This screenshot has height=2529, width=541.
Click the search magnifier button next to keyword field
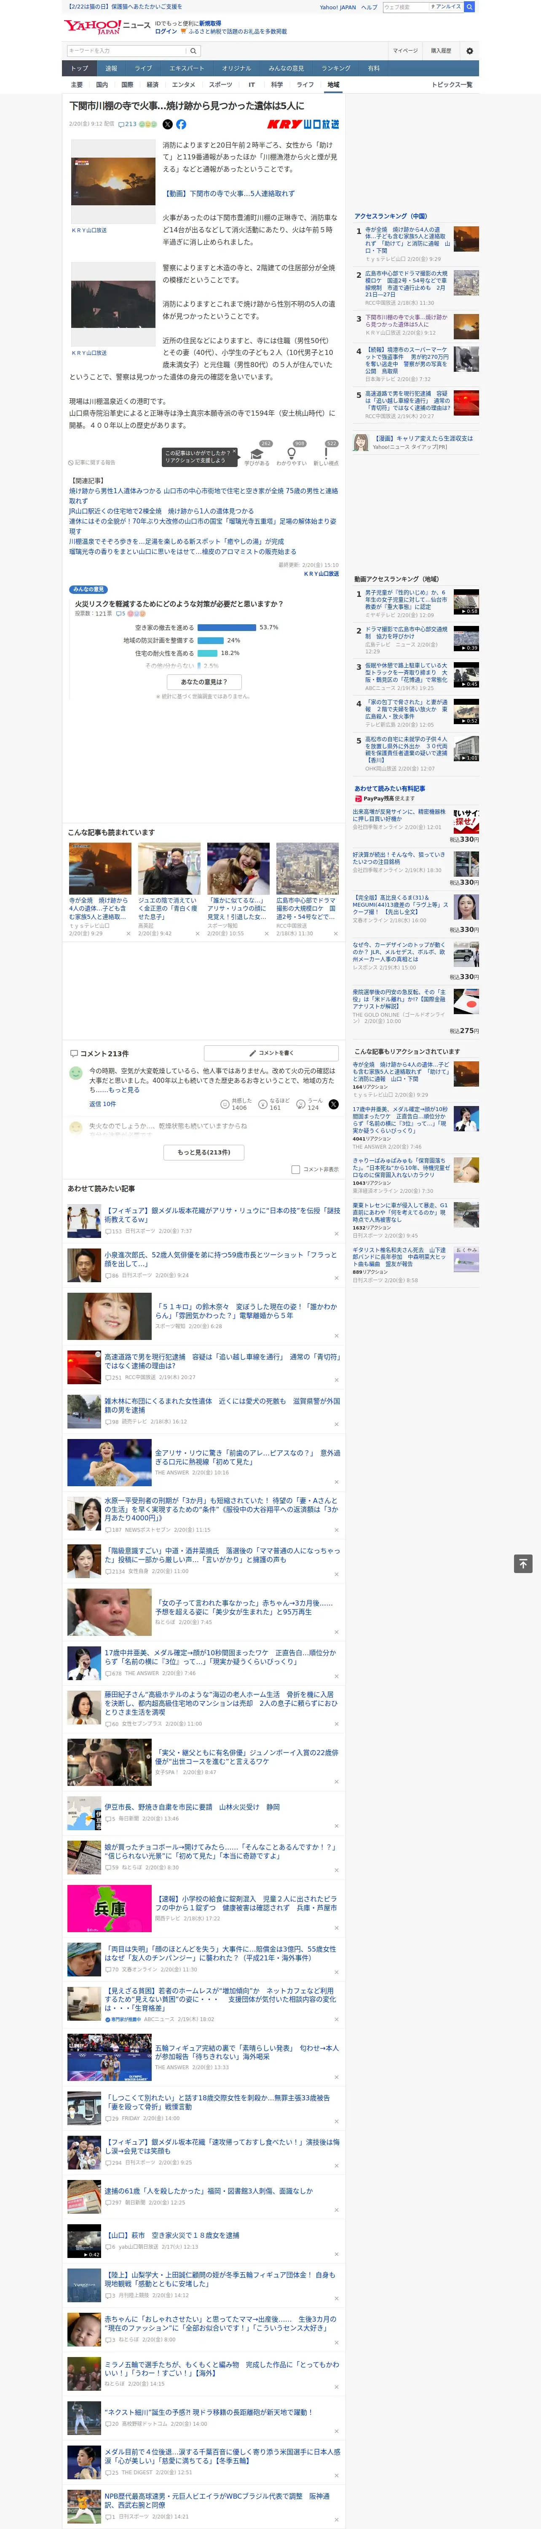pyautogui.click(x=193, y=50)
